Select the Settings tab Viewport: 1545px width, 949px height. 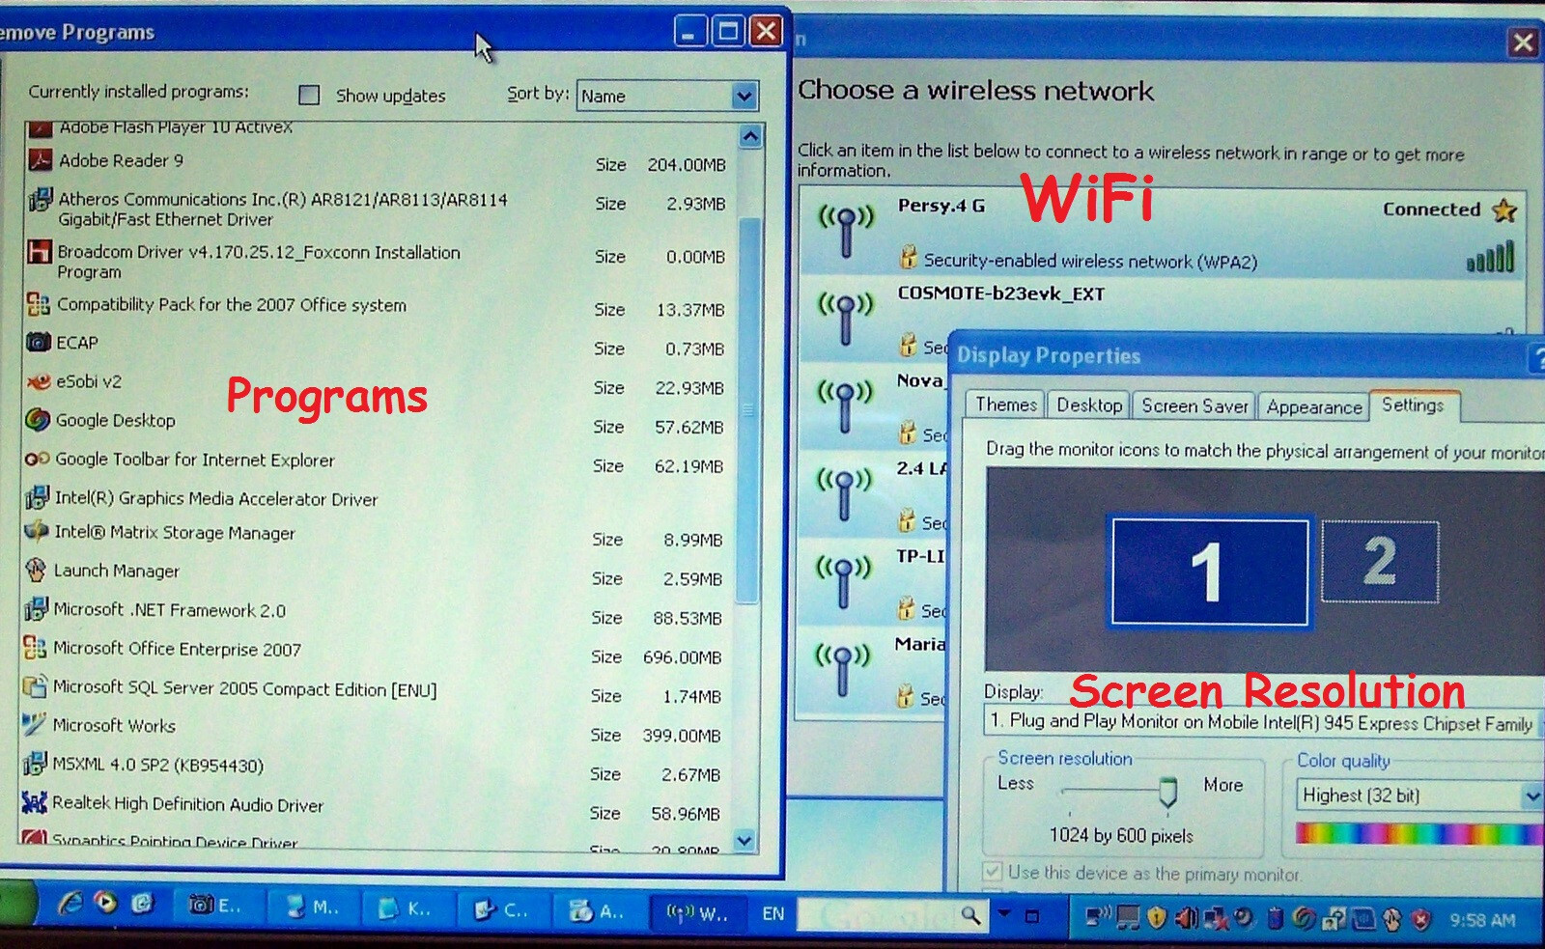1413,405
